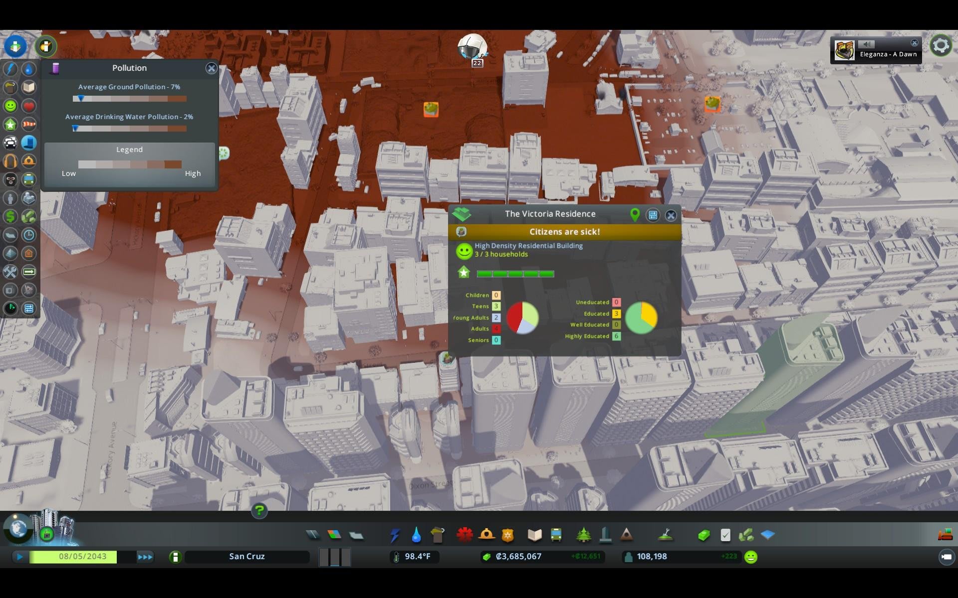This screenshot has width=958, height=598.
Task: Open the Water and Sewage build menu
Action: coord(416,535)
